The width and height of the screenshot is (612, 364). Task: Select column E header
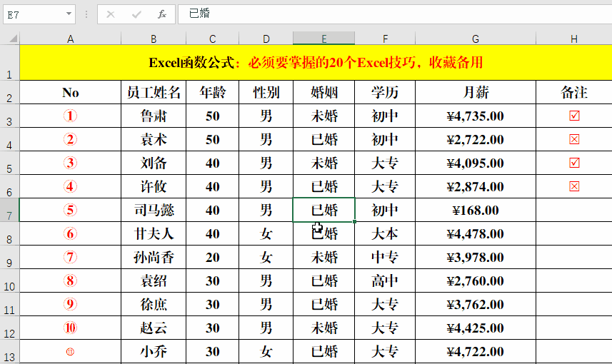pyautogui.click(x=324, y=39)
